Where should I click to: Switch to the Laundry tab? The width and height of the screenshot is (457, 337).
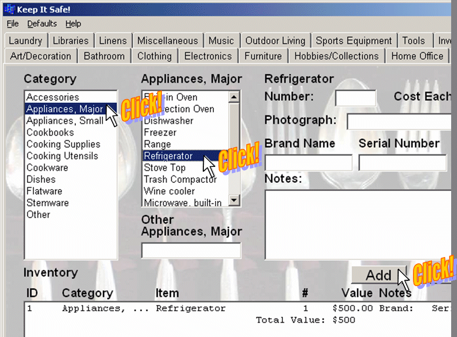[25, 41]
